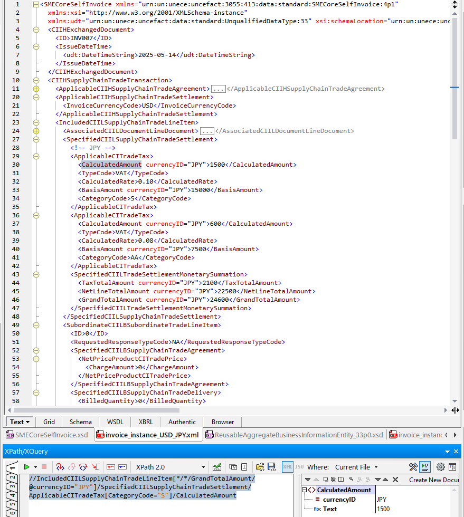The height and width of the screenshot is (517, 464).
Task: Click Create New Document in results toolbar
Action: (x=433, y=480)
